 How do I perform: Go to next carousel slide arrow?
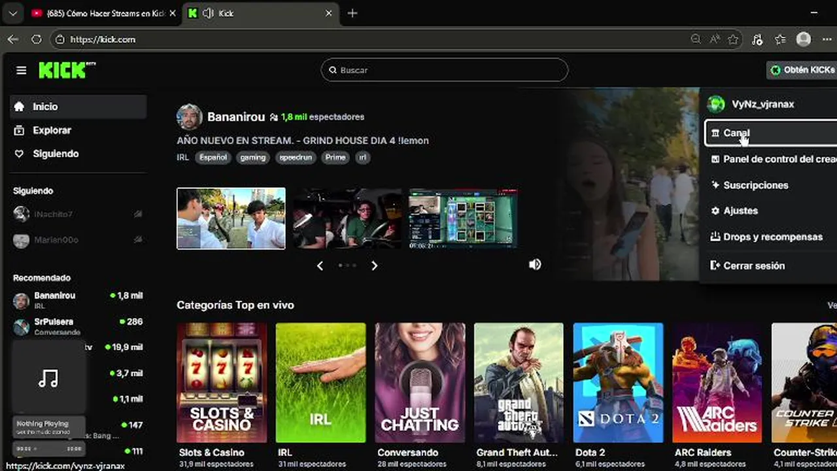[x=374, y=266]
